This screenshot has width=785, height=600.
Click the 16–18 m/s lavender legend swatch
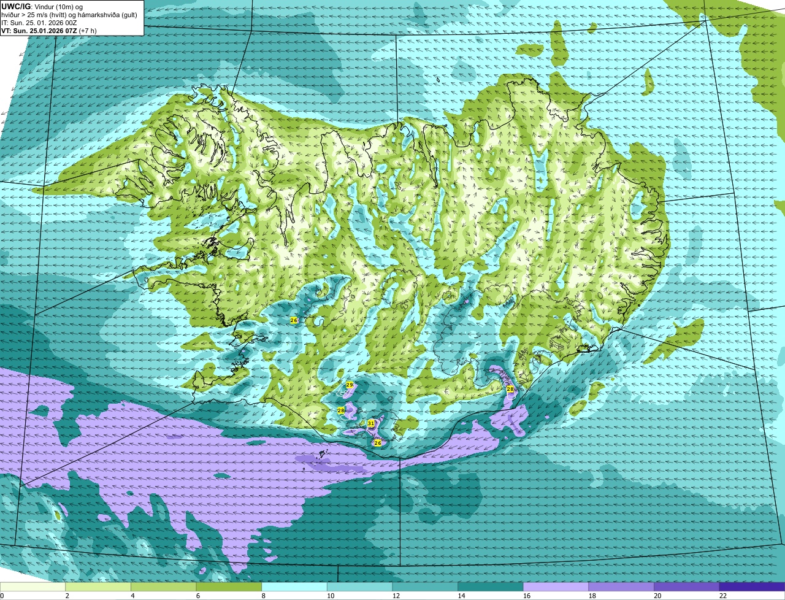point(556,587)
